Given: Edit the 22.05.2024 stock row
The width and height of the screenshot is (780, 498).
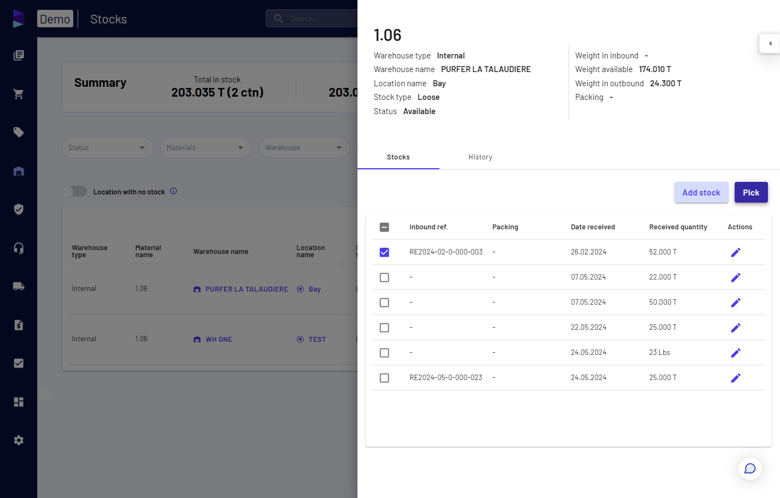Looking at the screenshot, I should click(x=736, y=328).
